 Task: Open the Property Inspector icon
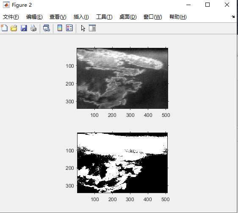pyautogui.click(x=92, y=28)
